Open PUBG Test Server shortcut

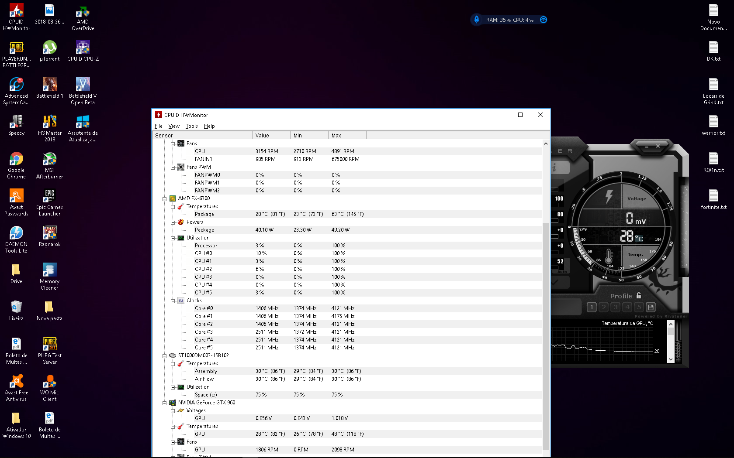tap(49, 351)
